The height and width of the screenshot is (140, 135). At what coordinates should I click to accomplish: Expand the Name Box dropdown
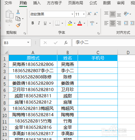[x=28, y=42]
